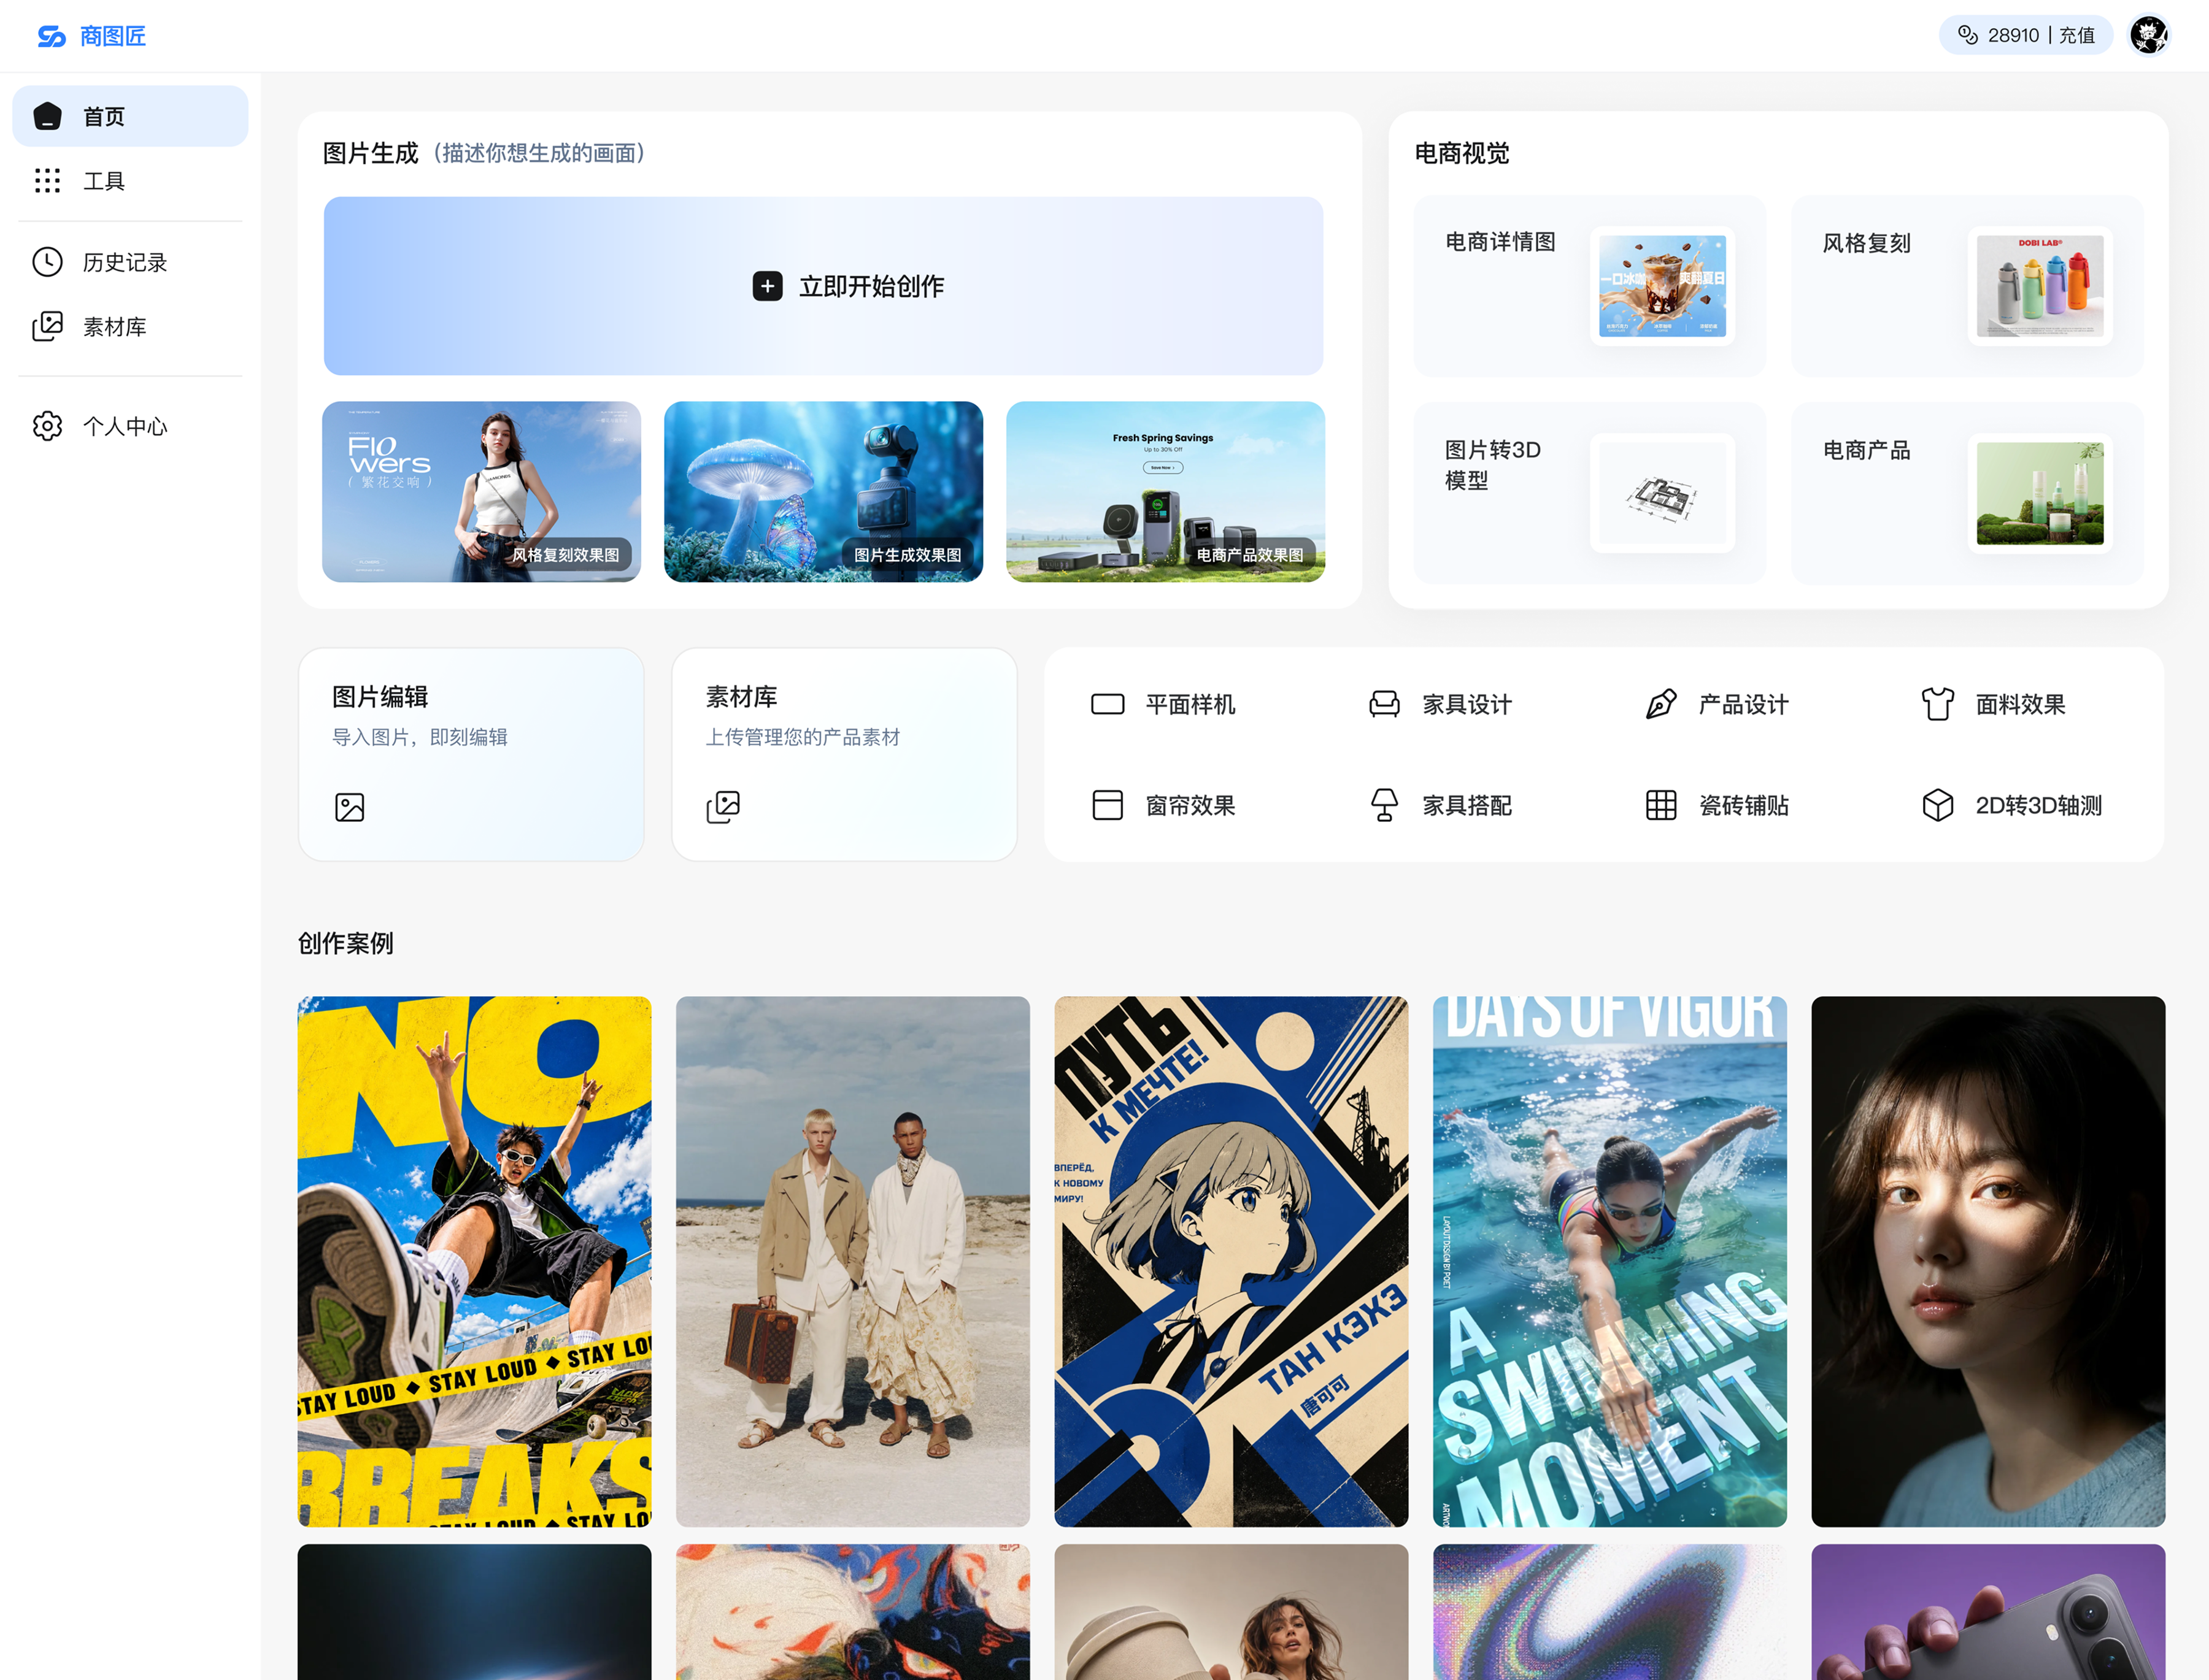Click the 面料效果 t-shirt icon

[x=1937, y=704]
